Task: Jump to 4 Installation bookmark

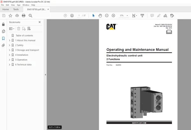Action: pos(22,55)
